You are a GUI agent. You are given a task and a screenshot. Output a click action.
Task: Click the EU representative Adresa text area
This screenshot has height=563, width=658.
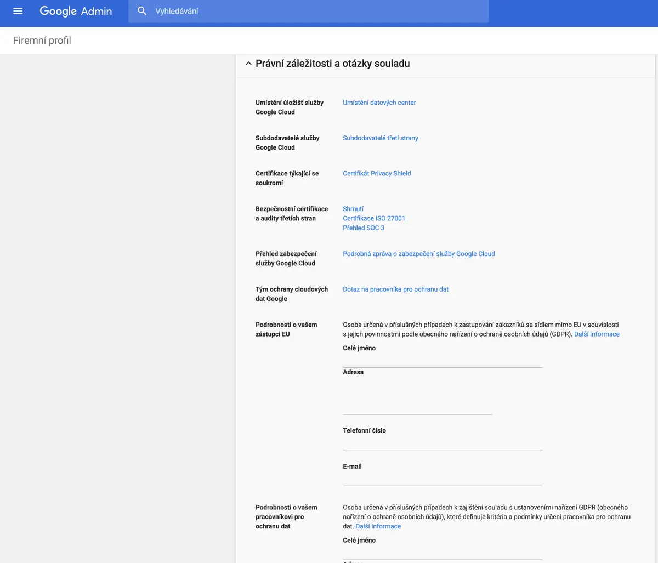(417, 396)
